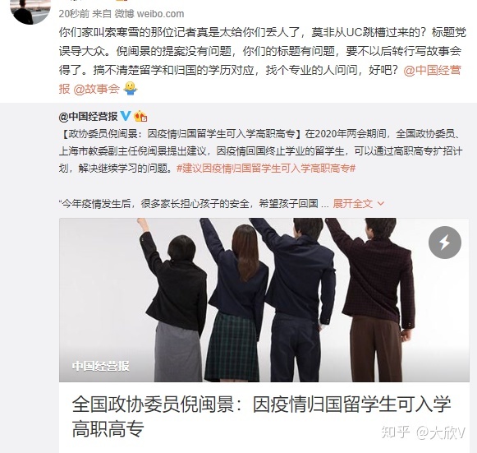
Task: Click the post text mentioning 索寒雪
Action: (x=263, y=51)
